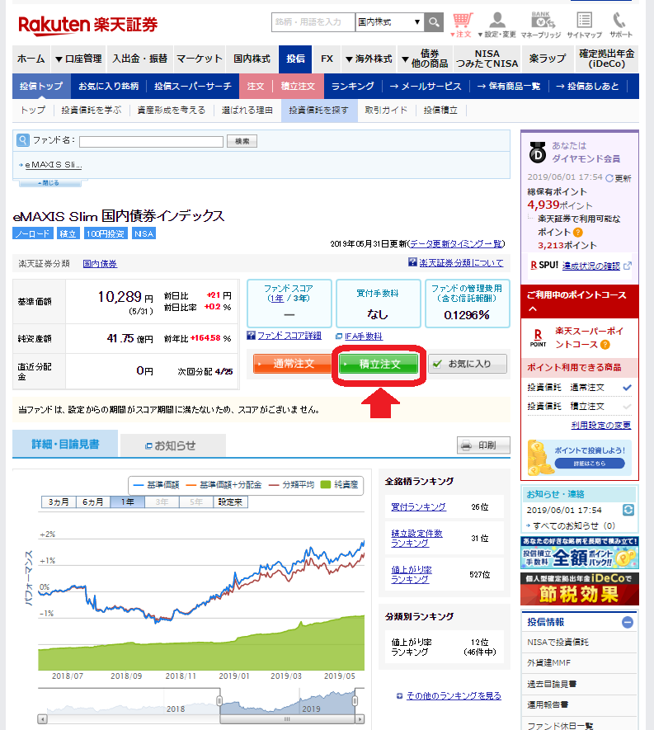Toggle 投資信託 積立注文 point usage checkmark
Image resolution: width=654 pixels, height=730 pixels.
pos(627,407)
